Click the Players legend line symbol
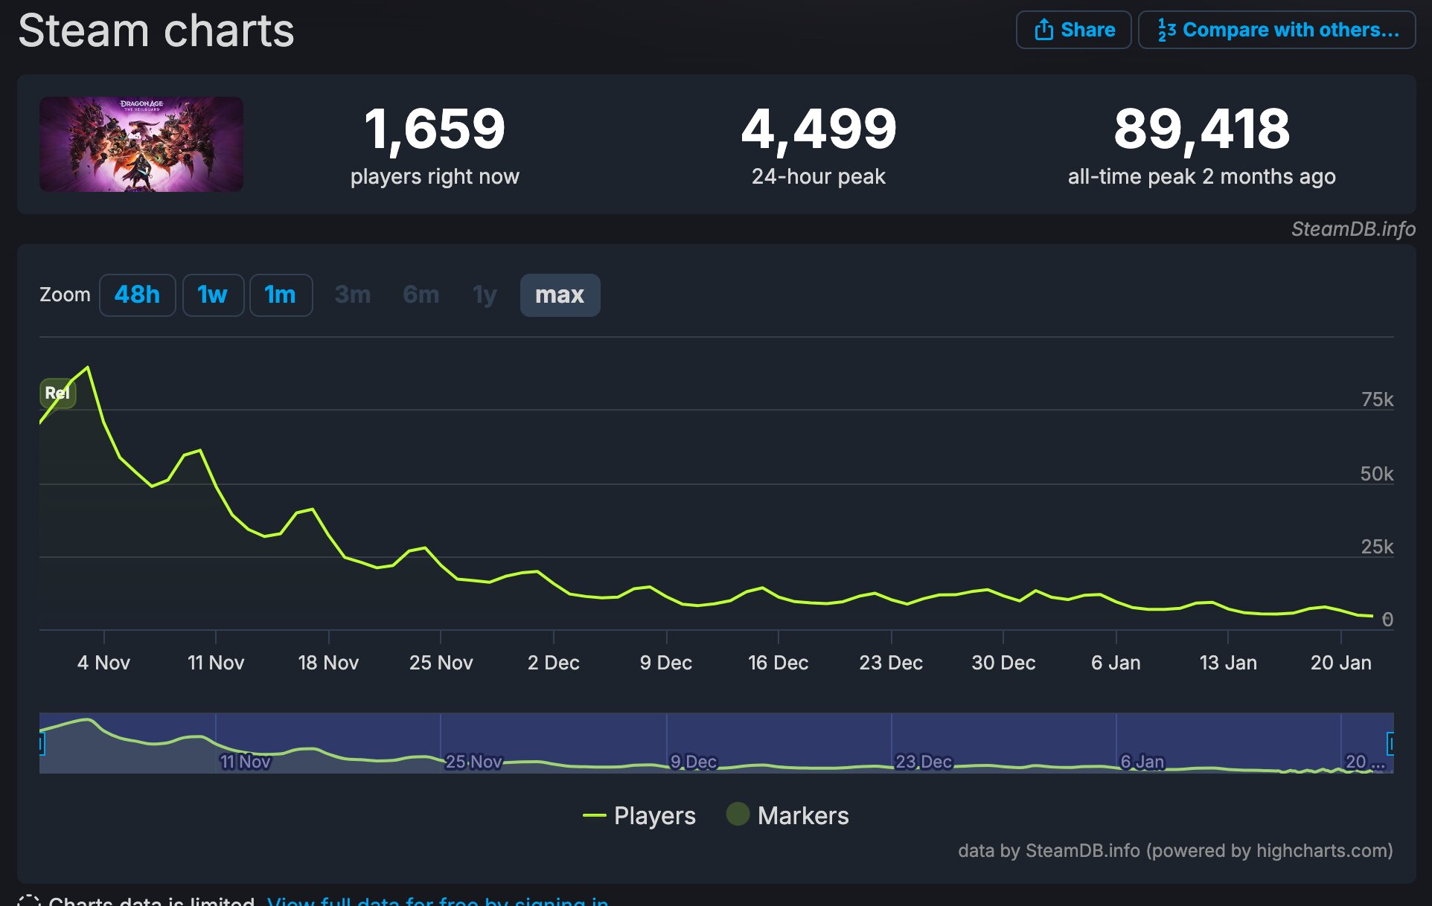This screenshot has height=906, width=1432. coord(595,816)
